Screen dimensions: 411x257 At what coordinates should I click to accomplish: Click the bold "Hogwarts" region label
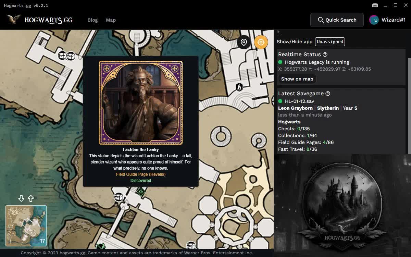pyautogui.click(x=289, y=122)
